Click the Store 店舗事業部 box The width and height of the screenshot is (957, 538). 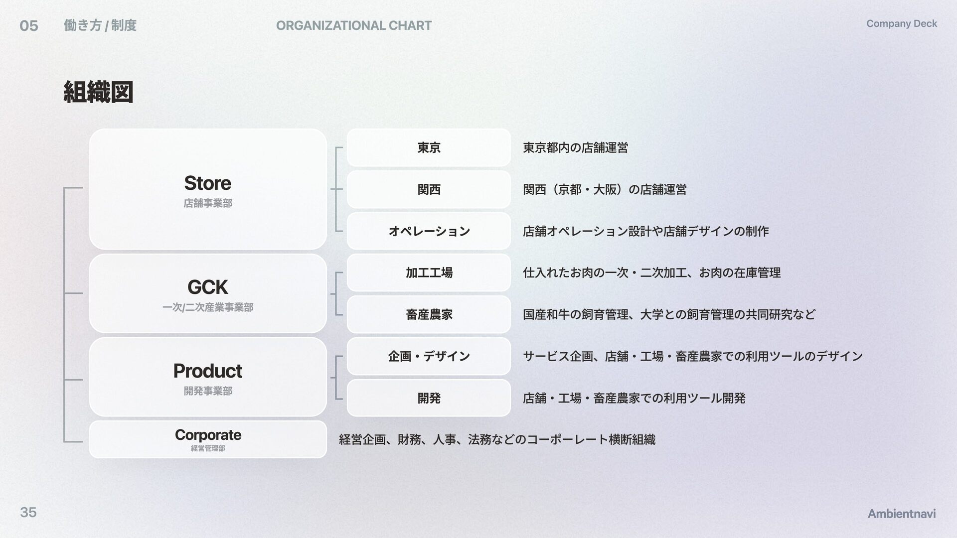point(208,189)
